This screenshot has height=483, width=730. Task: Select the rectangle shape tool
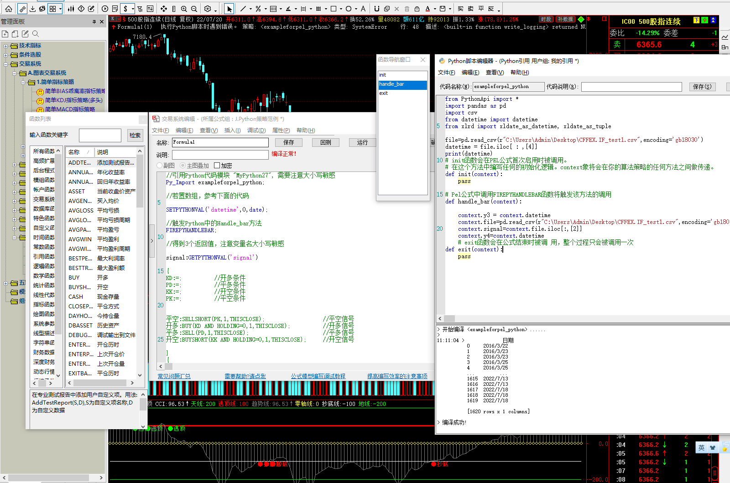click(x=334, y=9)
